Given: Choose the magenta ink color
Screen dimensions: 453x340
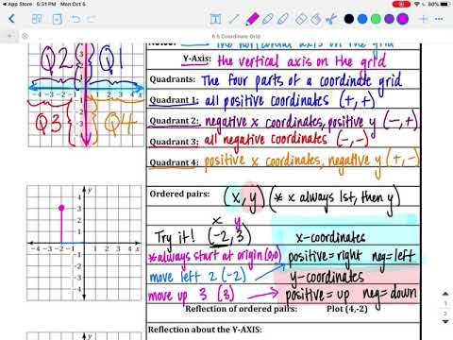Looking at the screenshot, I should click(x=402, y=19).
